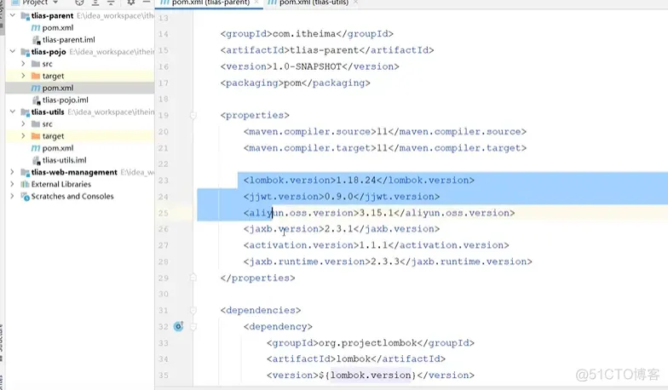Fold the dependencies block at line 31
The height and width of the screenshot is (390, 668).
tap(193, 310)
